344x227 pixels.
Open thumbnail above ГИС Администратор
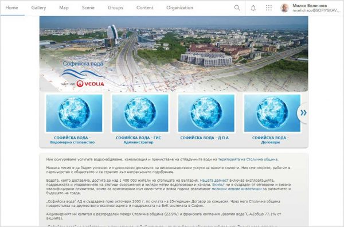pyautogui.click(x=140, y=113)
